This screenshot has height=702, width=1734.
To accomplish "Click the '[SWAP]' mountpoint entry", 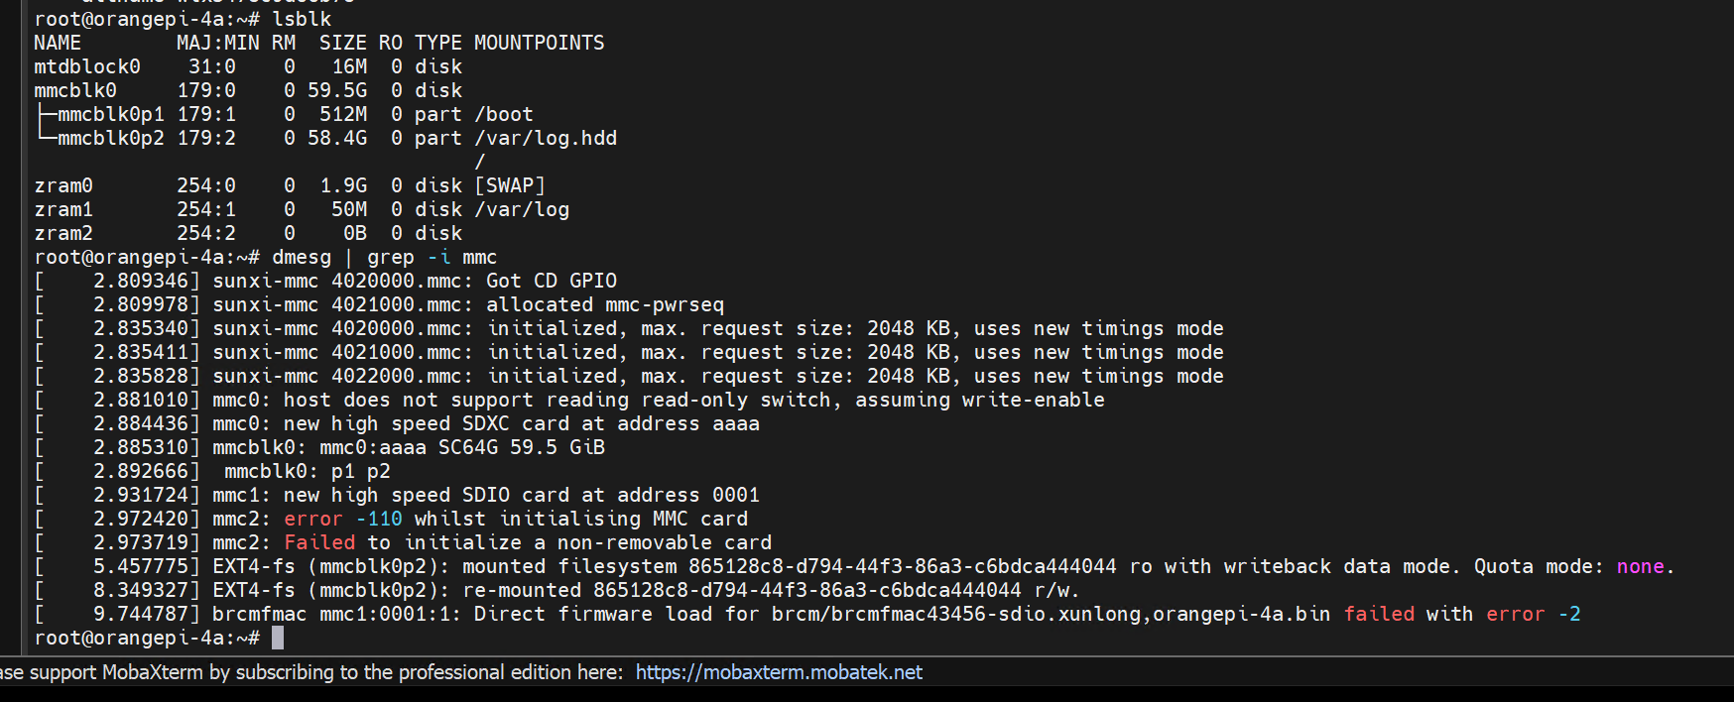I will [510, 185].
